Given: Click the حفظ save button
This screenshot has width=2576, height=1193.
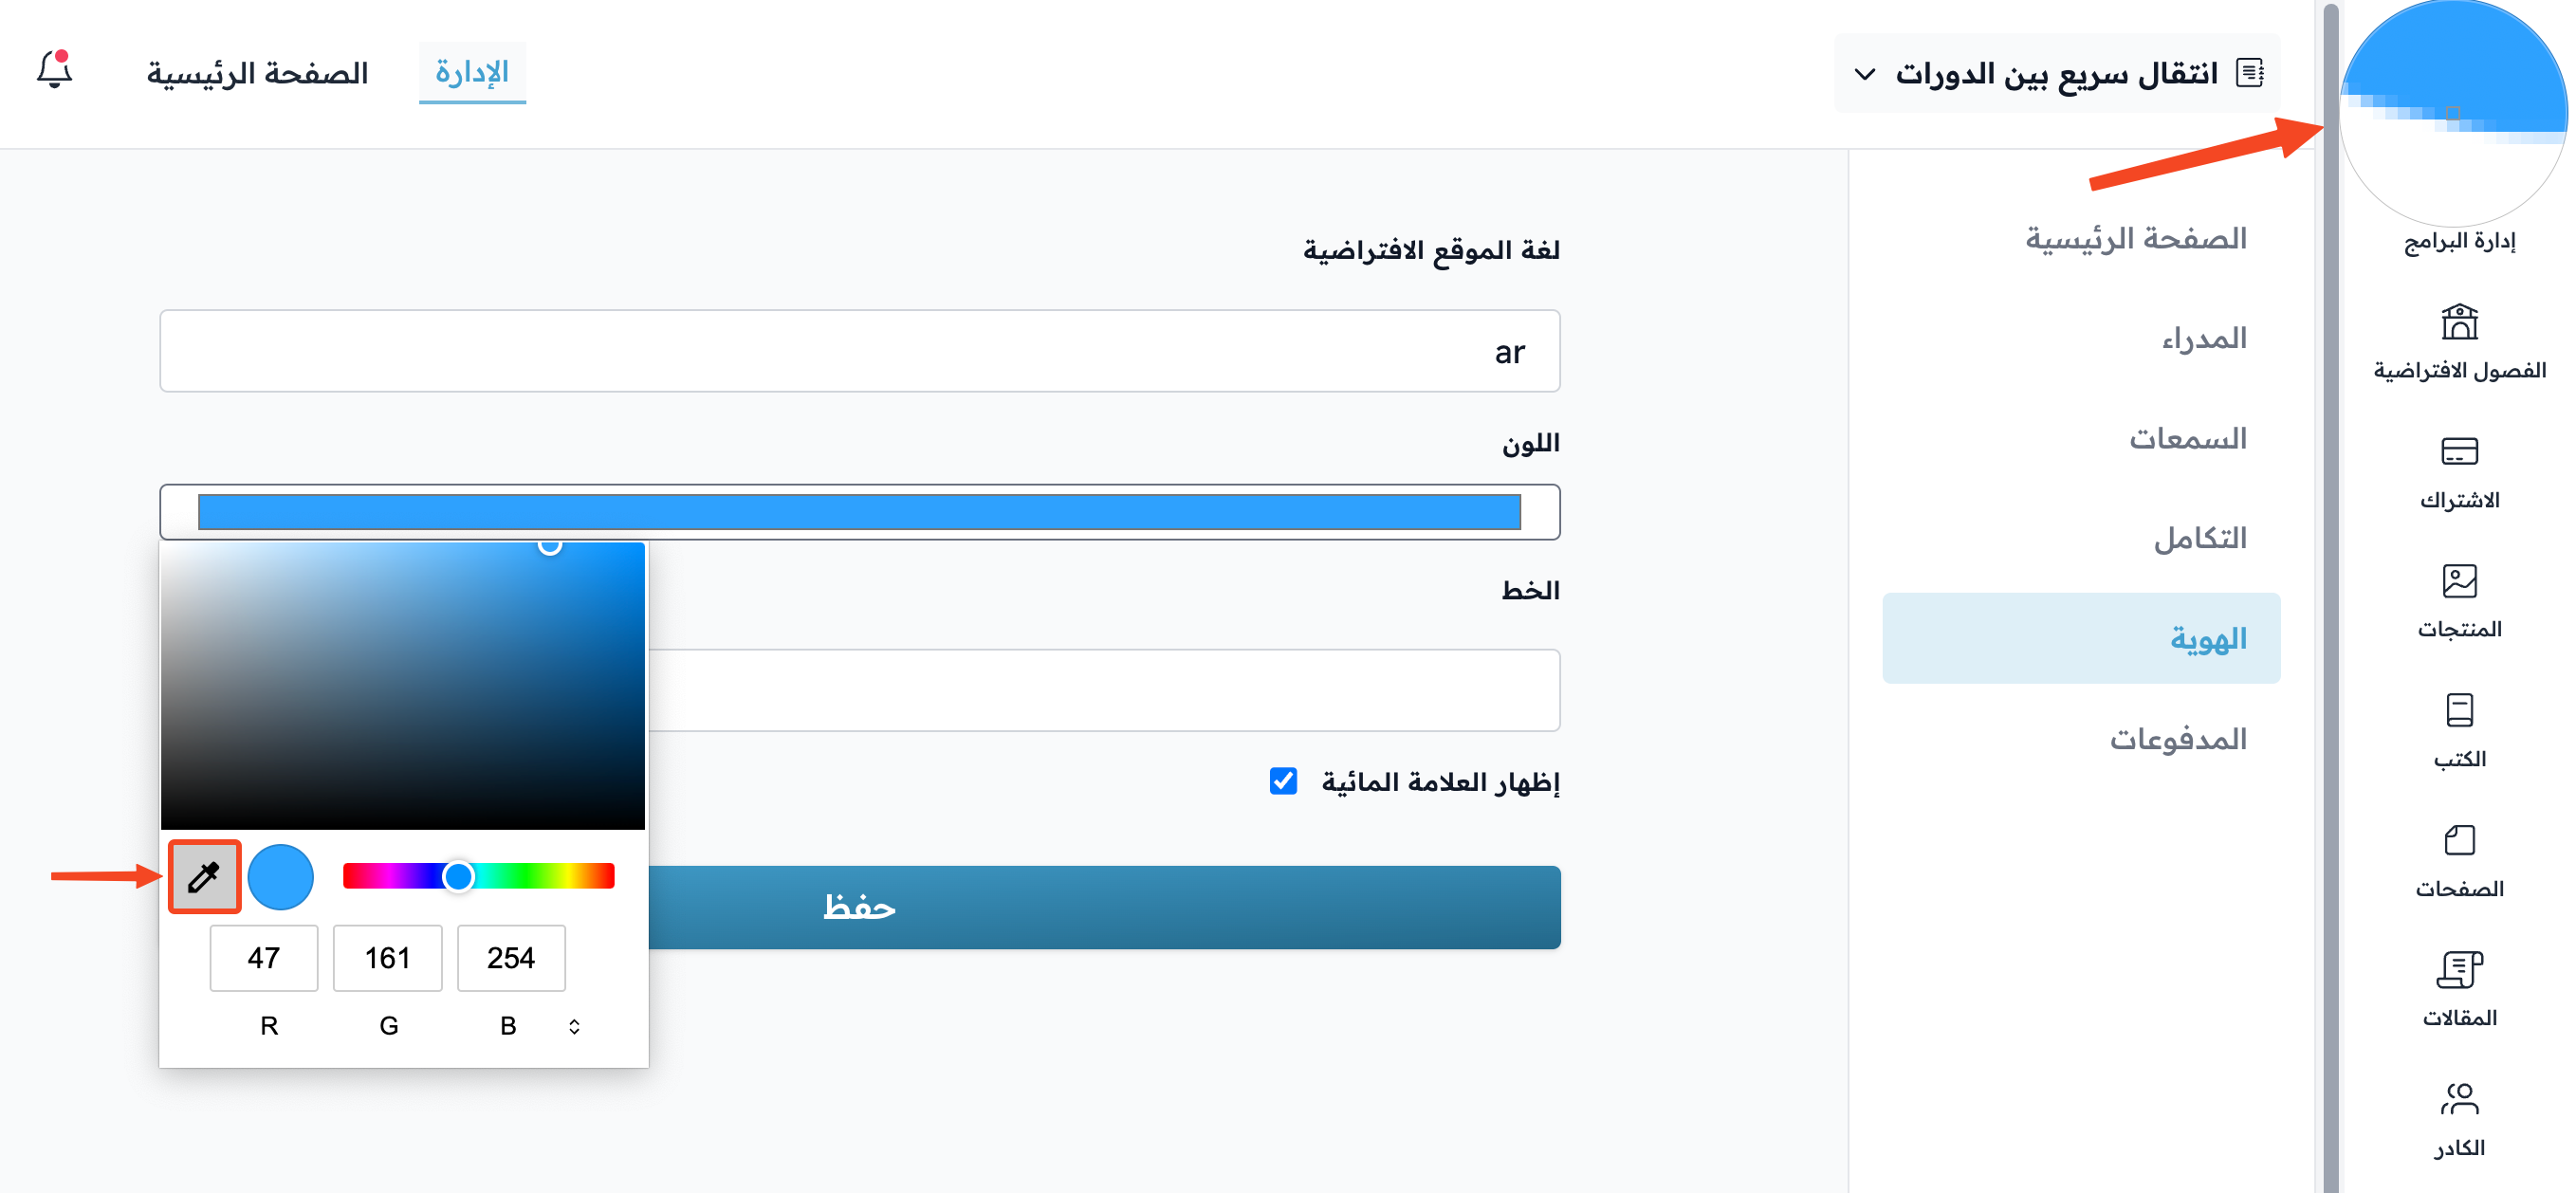Looking at the screenshot, I should pyautogui.click(x=1104, y=907).
